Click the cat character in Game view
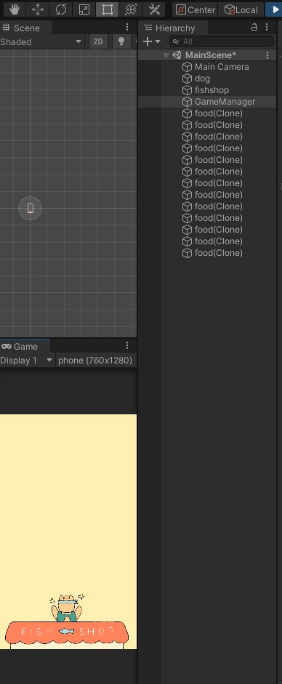282x684 pixels. click(x=67, y=607)
